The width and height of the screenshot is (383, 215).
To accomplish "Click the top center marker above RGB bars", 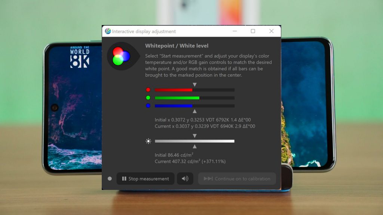I will (x=194, y=85).
